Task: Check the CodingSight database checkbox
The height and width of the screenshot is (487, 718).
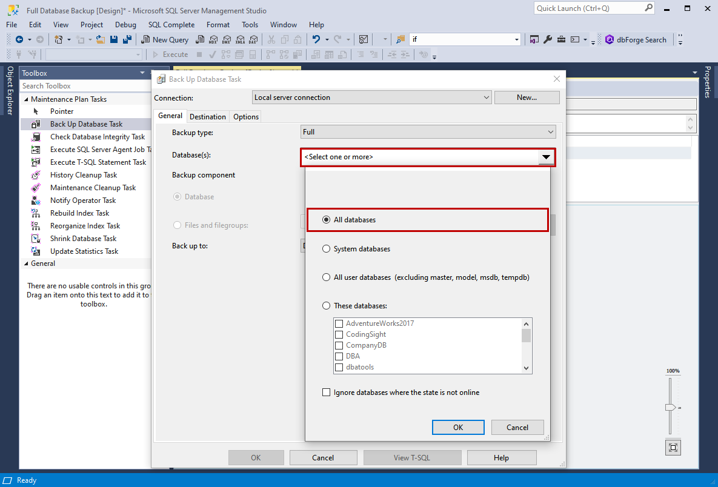Action: (x=339, y=334)
